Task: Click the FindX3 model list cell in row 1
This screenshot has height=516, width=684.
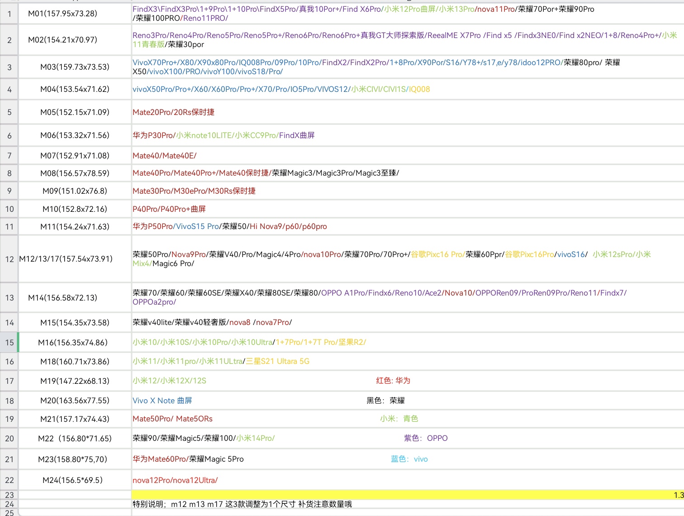Action: 407,14
